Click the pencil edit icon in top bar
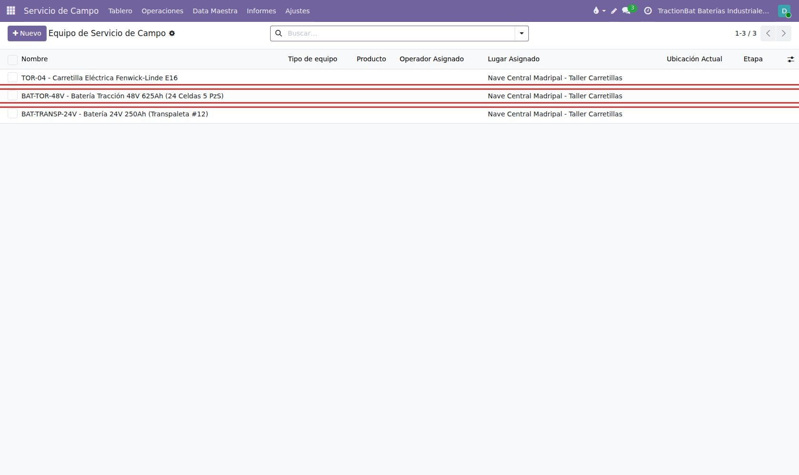The width and height of the screenshot is (799, 475). pos(614,10)
